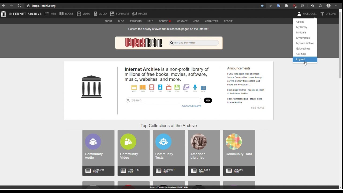Click the archive Search input field
This screenshot has height=193, width=343.
[x=163, y=100]
